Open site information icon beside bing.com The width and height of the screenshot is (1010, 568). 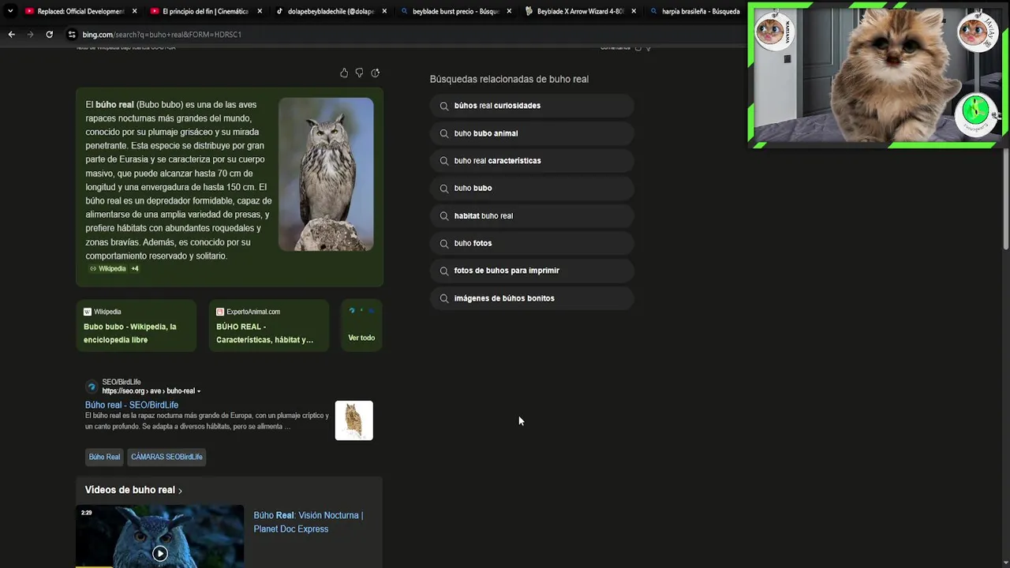(x=72, y=34)
